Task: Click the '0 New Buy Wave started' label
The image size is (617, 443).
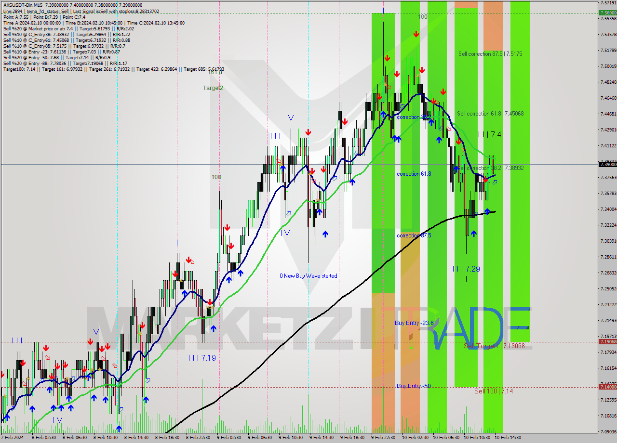Action: point(308,276)
